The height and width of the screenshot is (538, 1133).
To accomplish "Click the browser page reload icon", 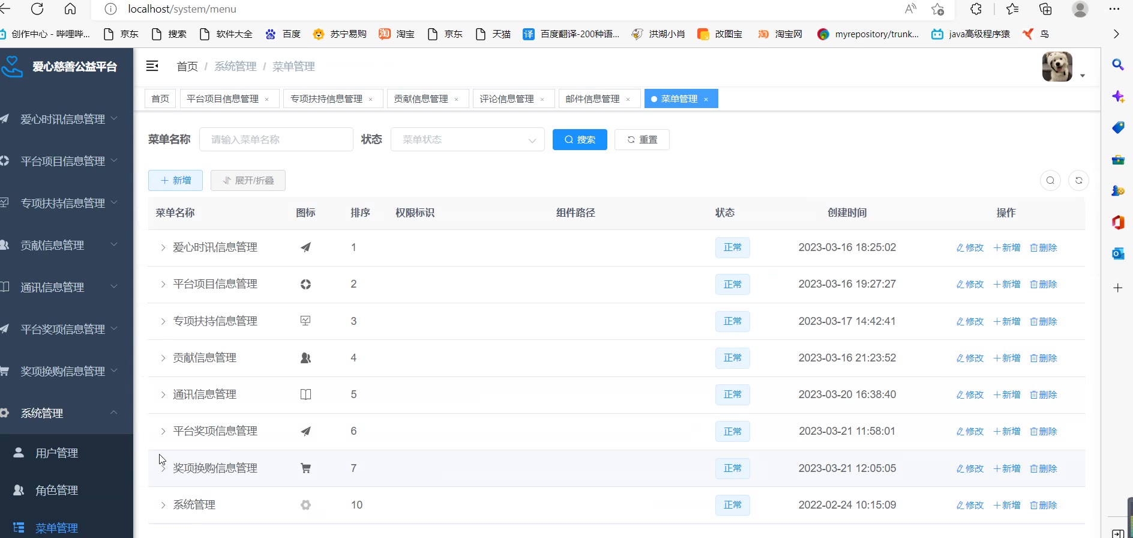I will coord(37,9).
